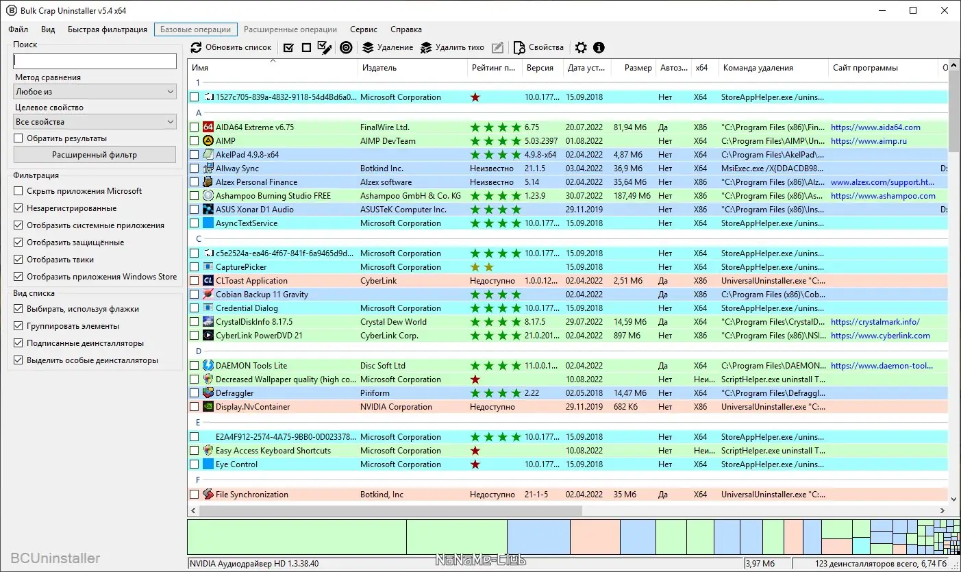Image resolution: width=961 pixels, height=572 pixels.
Task: Open the Справка menu
Action: (x=406, y=29)
